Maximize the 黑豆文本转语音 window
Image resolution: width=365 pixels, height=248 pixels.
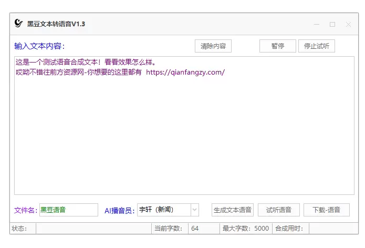pos(332,24)
